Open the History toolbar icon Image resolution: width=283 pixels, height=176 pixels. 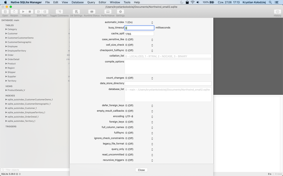(x=277, y=12)
